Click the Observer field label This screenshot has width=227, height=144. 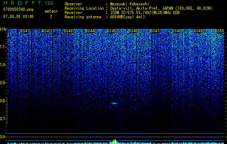coord(73,4)
